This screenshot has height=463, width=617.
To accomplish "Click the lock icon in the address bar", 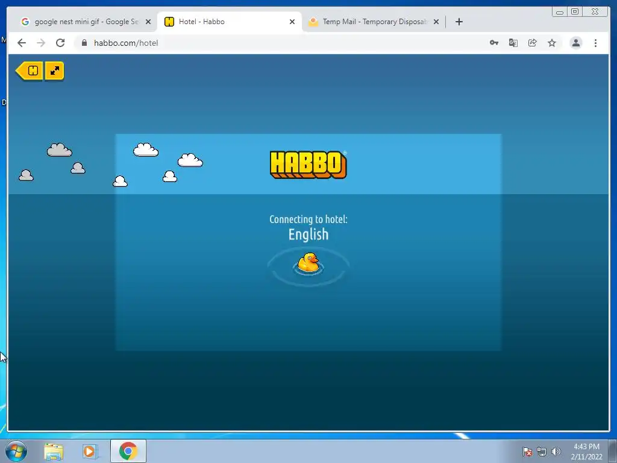I will coord(84,43).
